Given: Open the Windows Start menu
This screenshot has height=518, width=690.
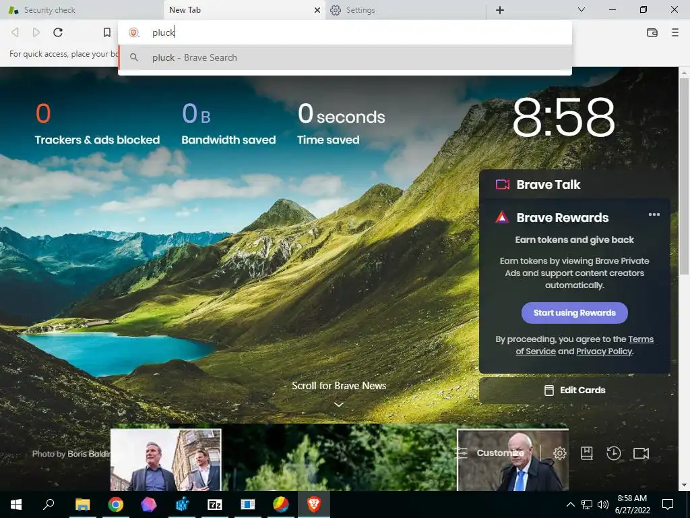Looking at the screenshot, I should tap(16, 505).
